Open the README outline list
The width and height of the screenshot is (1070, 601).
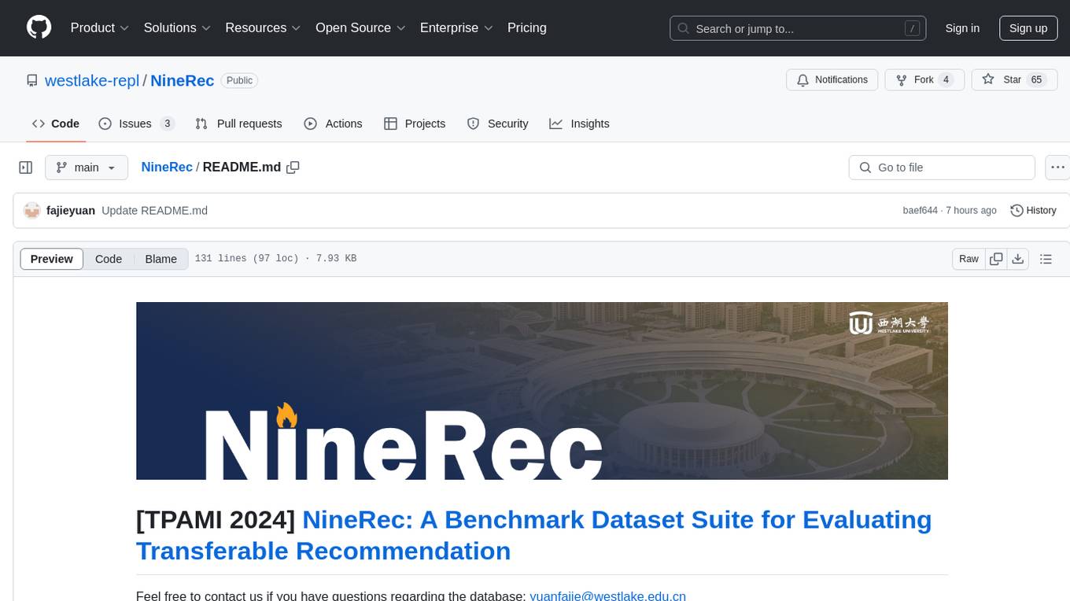1046,259
